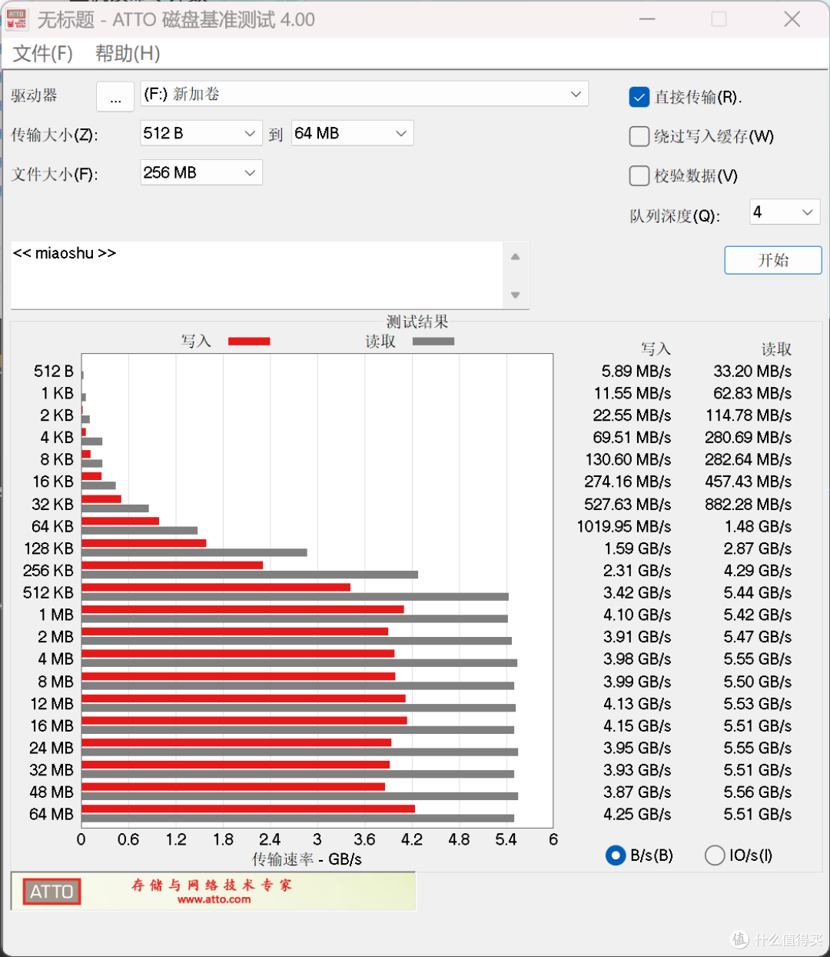The image size is (830, 957).
Task: Enable 绕过写入缓存(W) checkbox
Action: tap(639, 136)
